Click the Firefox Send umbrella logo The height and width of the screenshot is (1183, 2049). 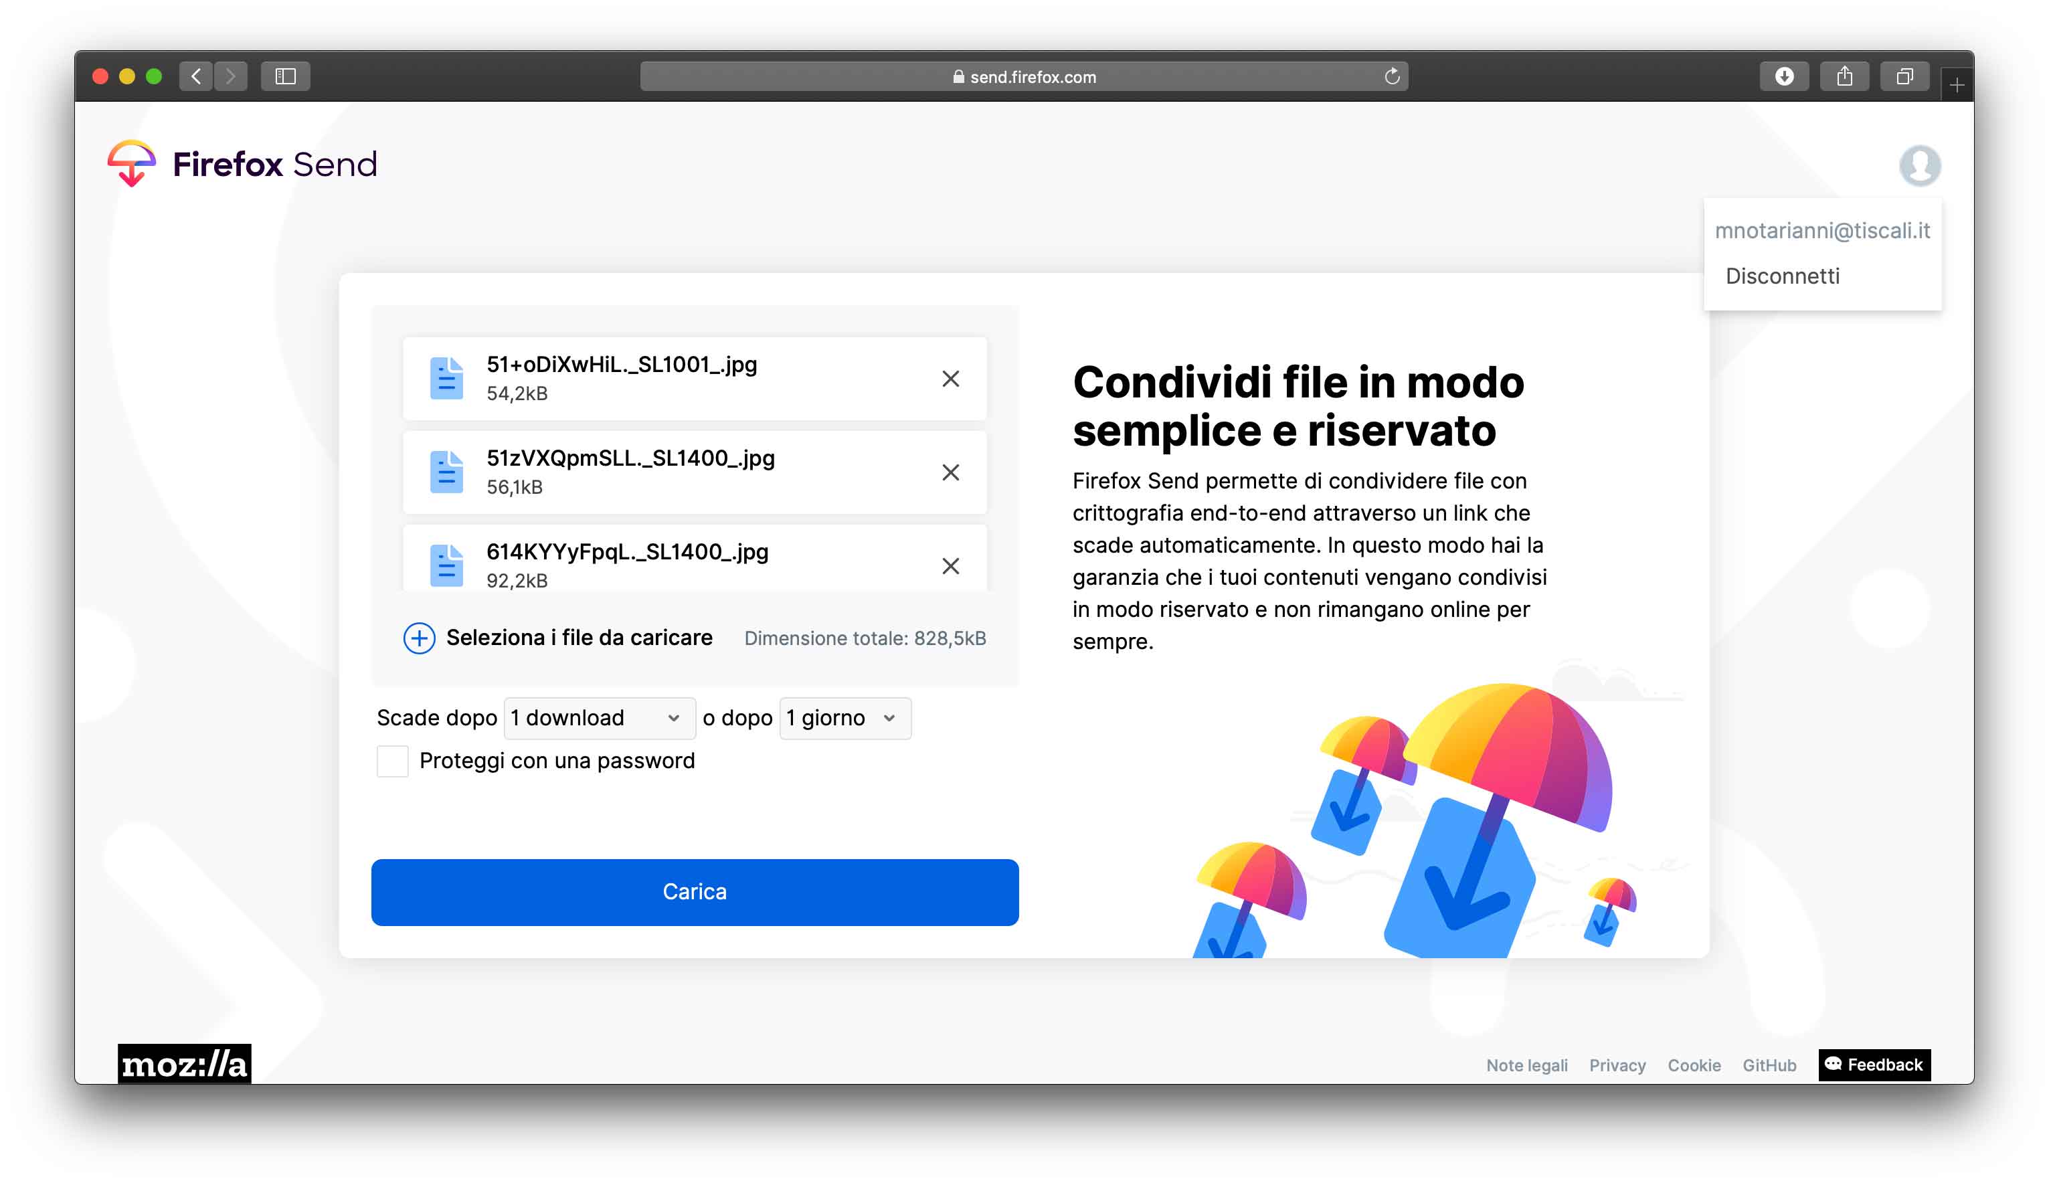132,163
